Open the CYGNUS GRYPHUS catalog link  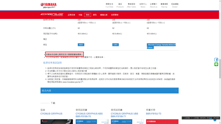pyautogui.click(x=51, y=114)
